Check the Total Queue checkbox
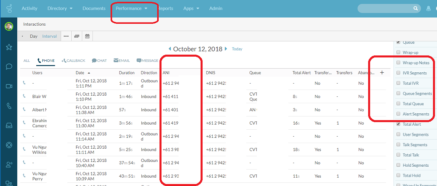The width and height of the screenshot is (437, 186). tap(398, 104)
